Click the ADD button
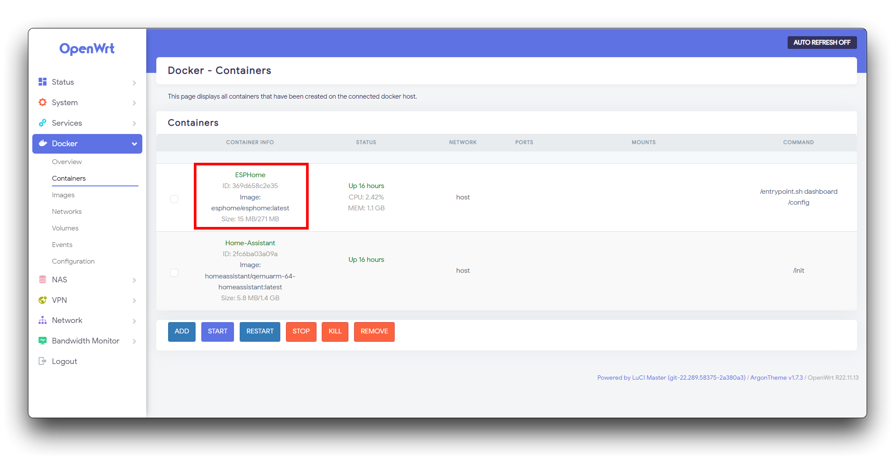Image resolution: width=895 pixels, height=460 pixels. click(x=182, y=331)
